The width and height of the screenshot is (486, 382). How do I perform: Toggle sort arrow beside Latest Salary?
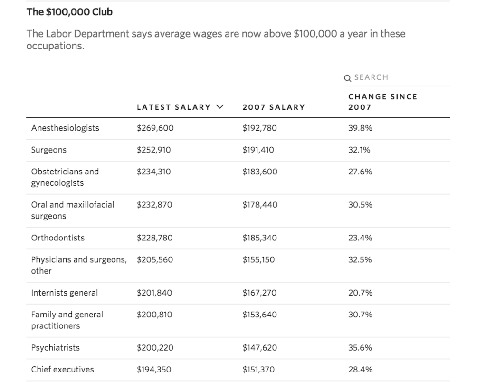219,107
